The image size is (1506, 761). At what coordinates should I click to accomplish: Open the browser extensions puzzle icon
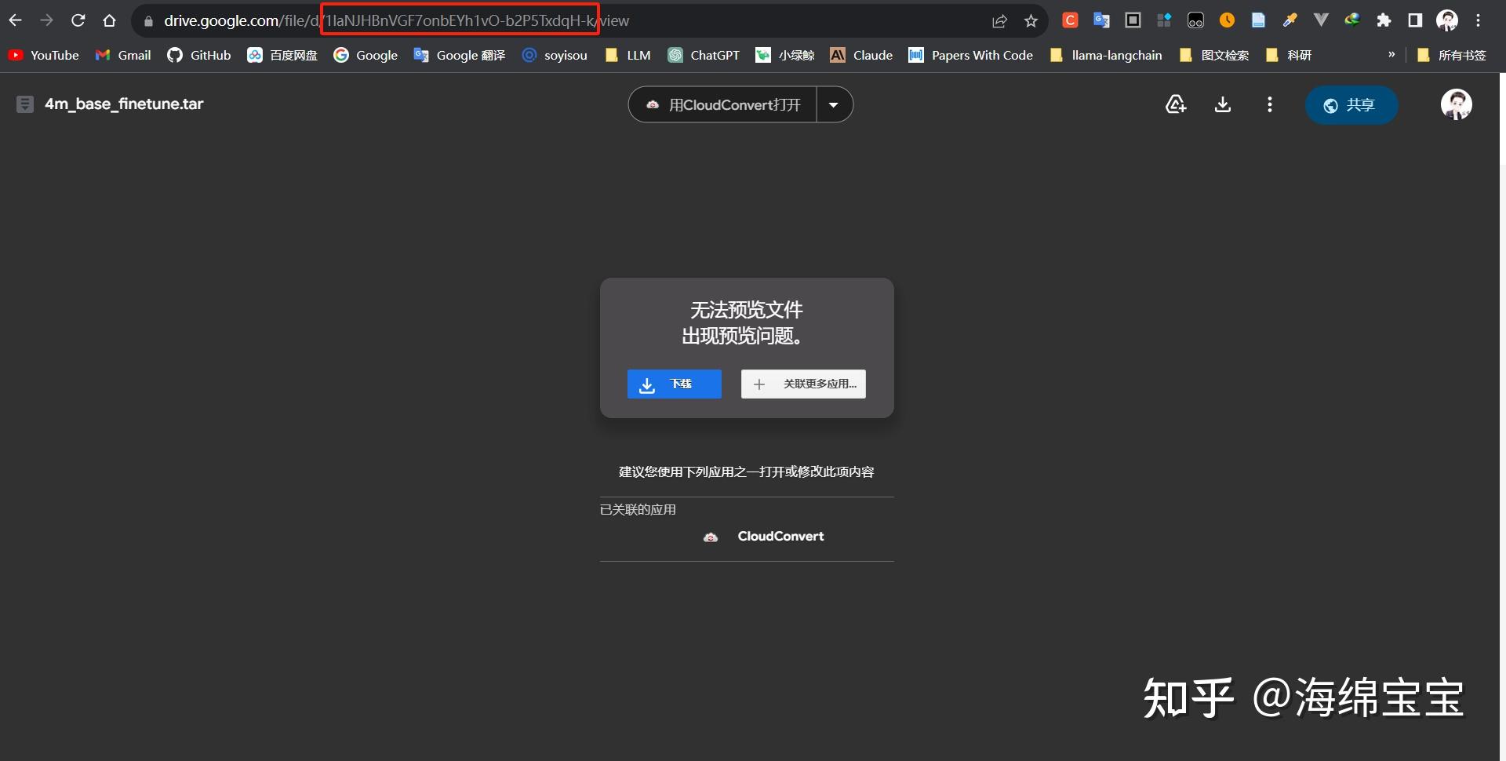point(1384,20)
